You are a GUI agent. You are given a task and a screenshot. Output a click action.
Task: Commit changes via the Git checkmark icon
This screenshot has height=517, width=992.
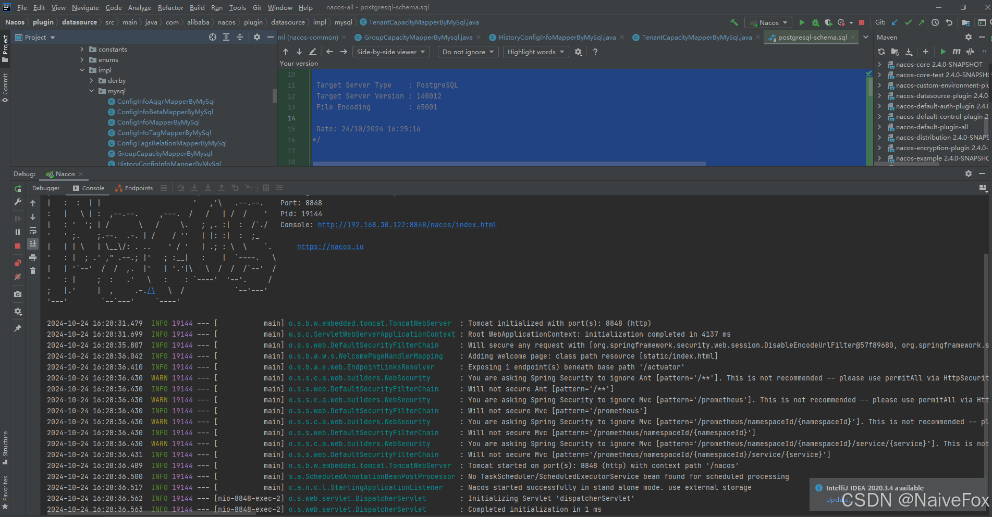(908, 22)
